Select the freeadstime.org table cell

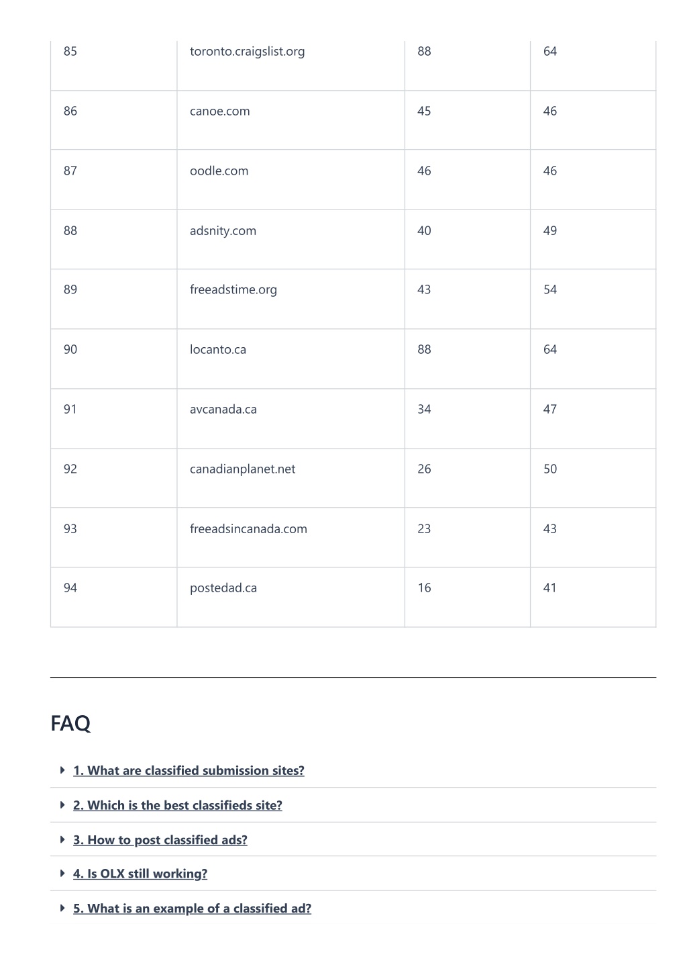point(290,299)
